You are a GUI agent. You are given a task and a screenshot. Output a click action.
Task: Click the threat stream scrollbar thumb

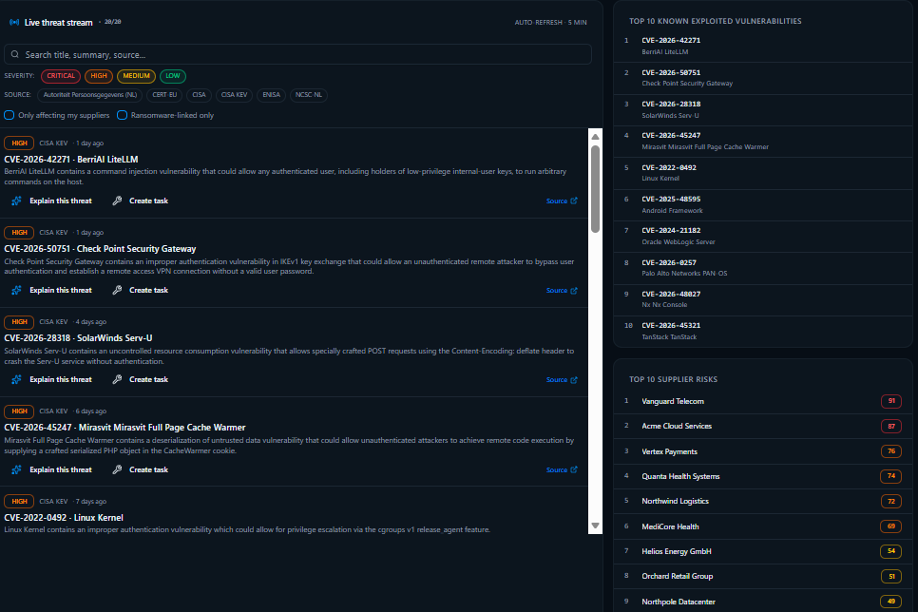(x=596, y=188)
